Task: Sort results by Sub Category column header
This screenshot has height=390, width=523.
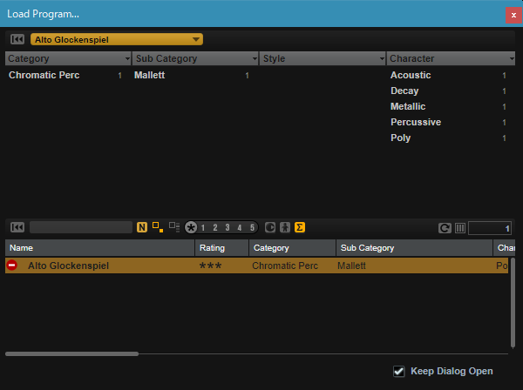Action: (x=414, y=248)
